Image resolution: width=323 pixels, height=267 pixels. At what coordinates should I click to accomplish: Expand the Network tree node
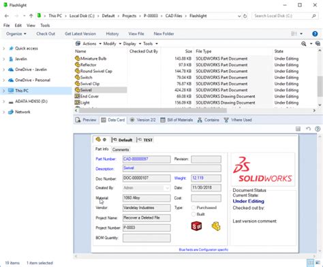click(x=4, y=112)
